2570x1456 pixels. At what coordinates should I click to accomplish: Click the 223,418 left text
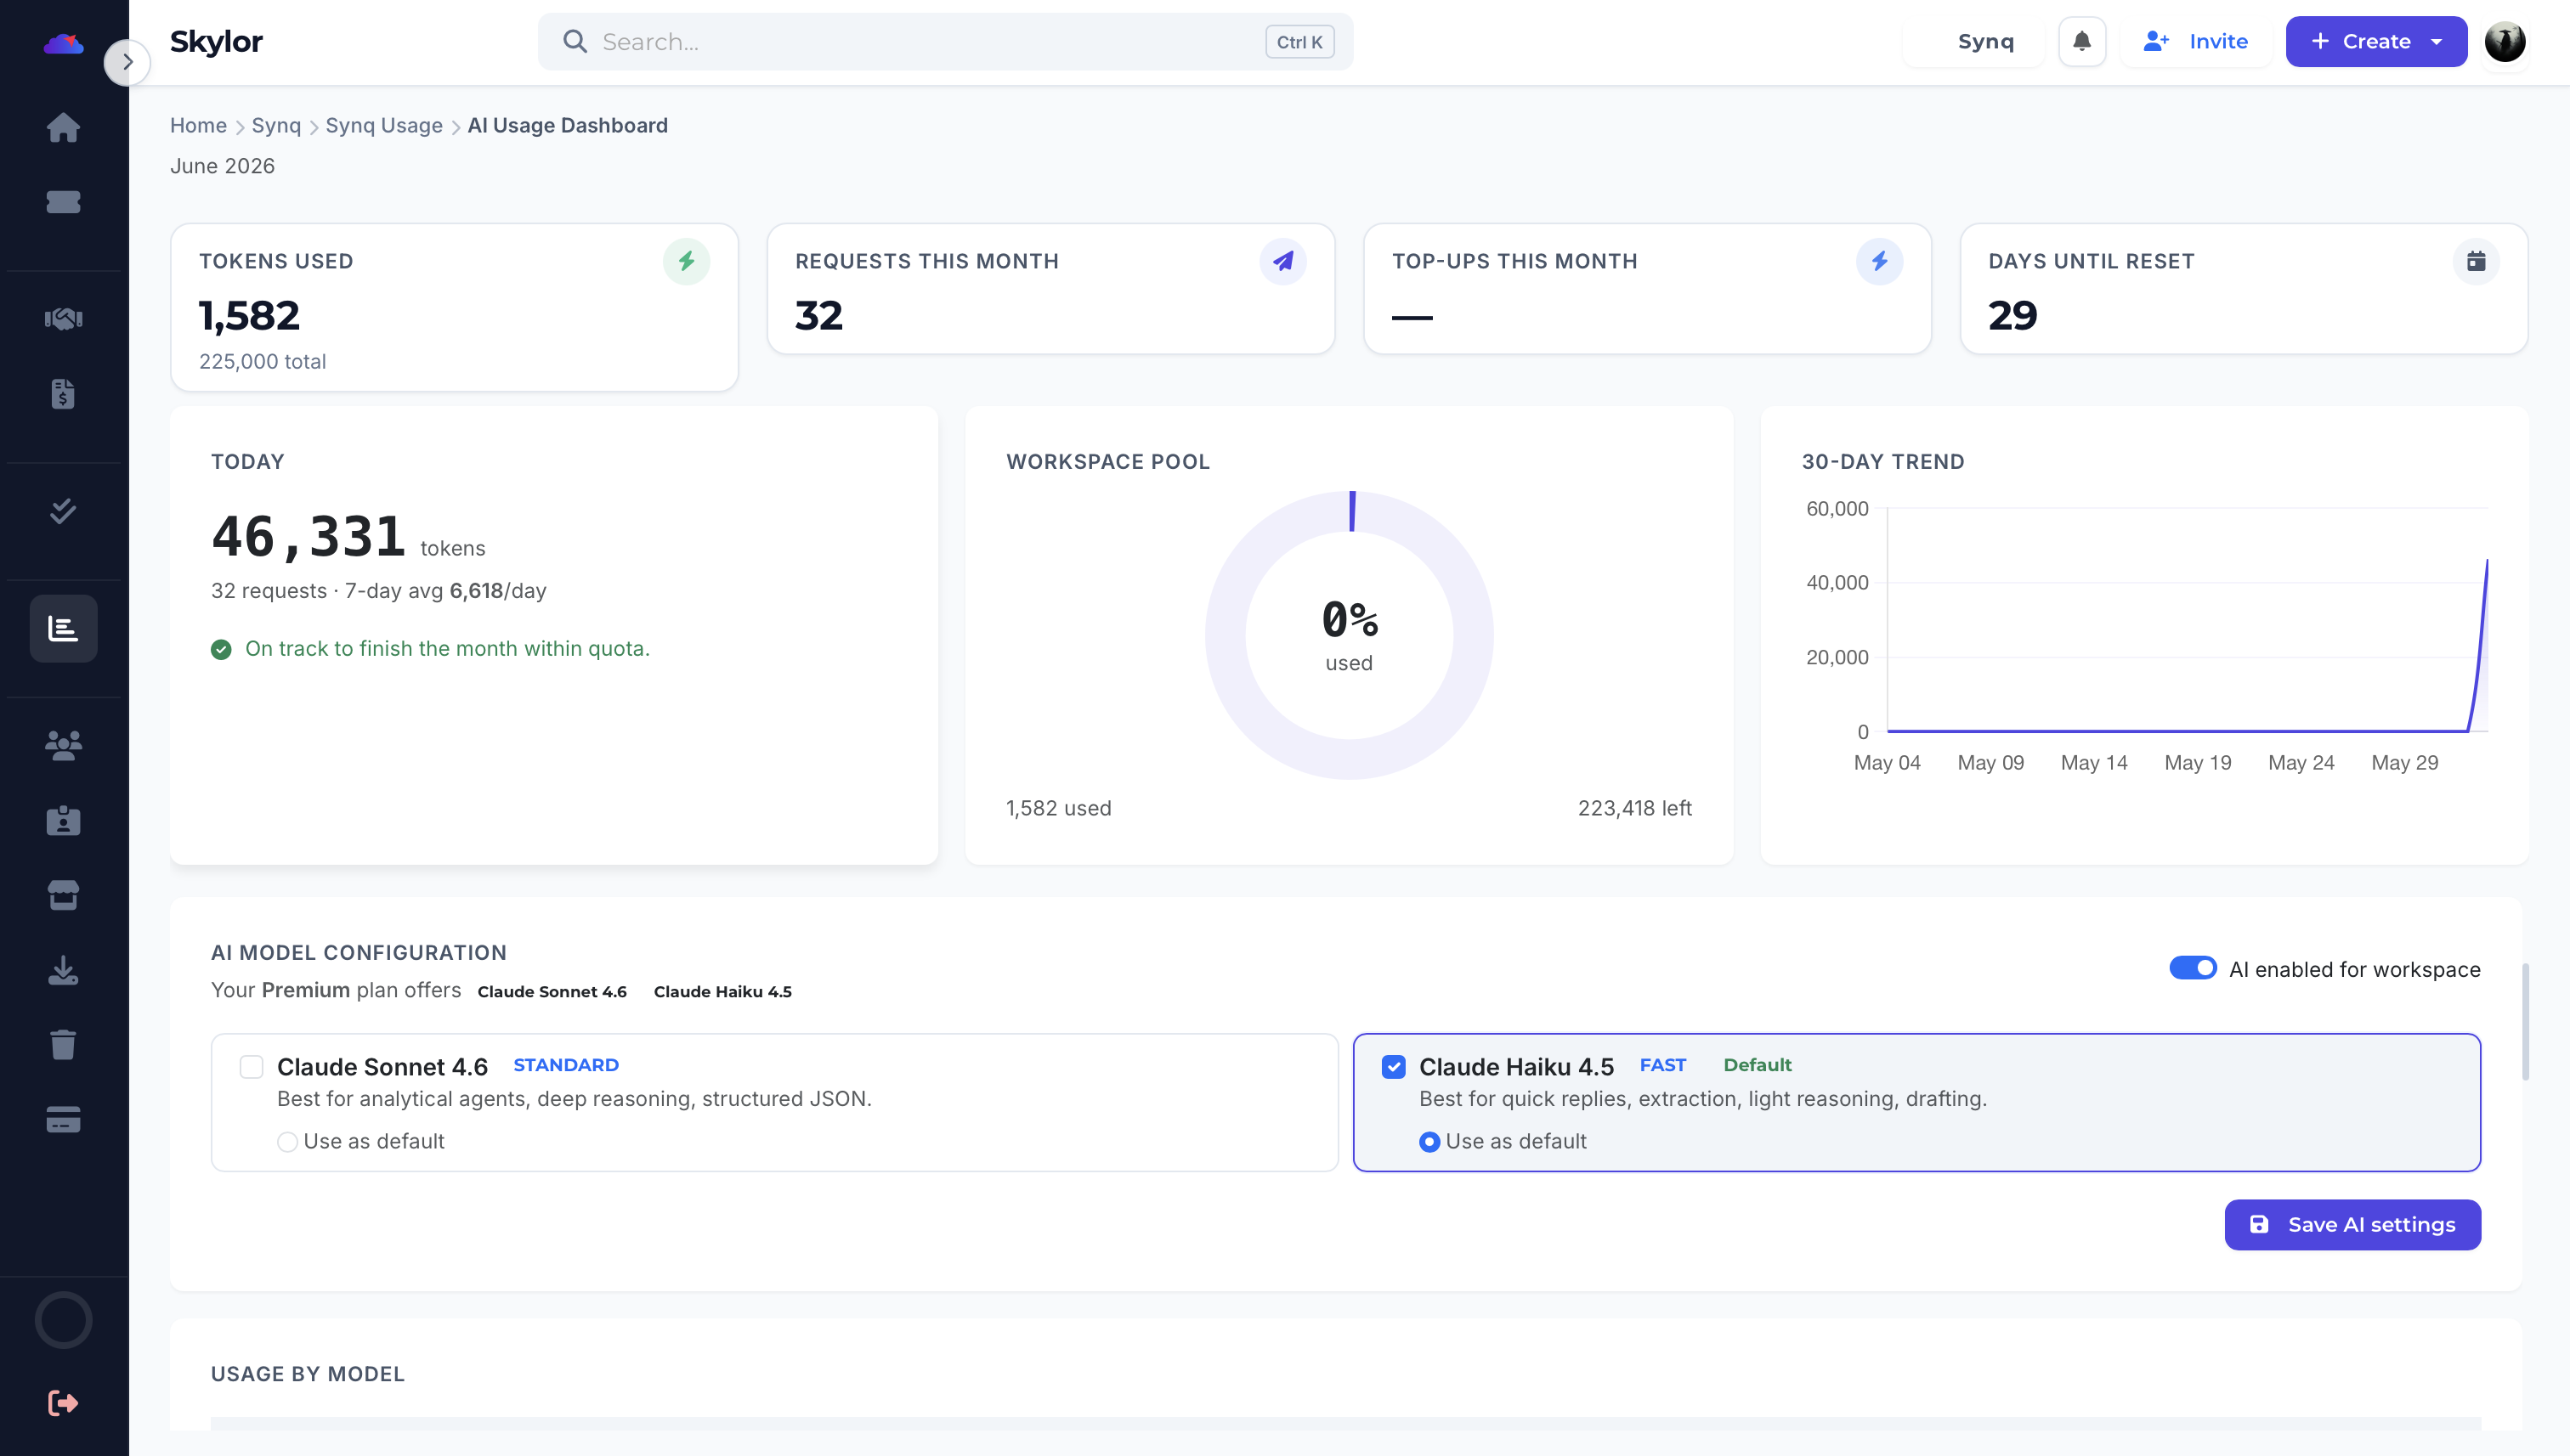click(x=1634, y=808)
